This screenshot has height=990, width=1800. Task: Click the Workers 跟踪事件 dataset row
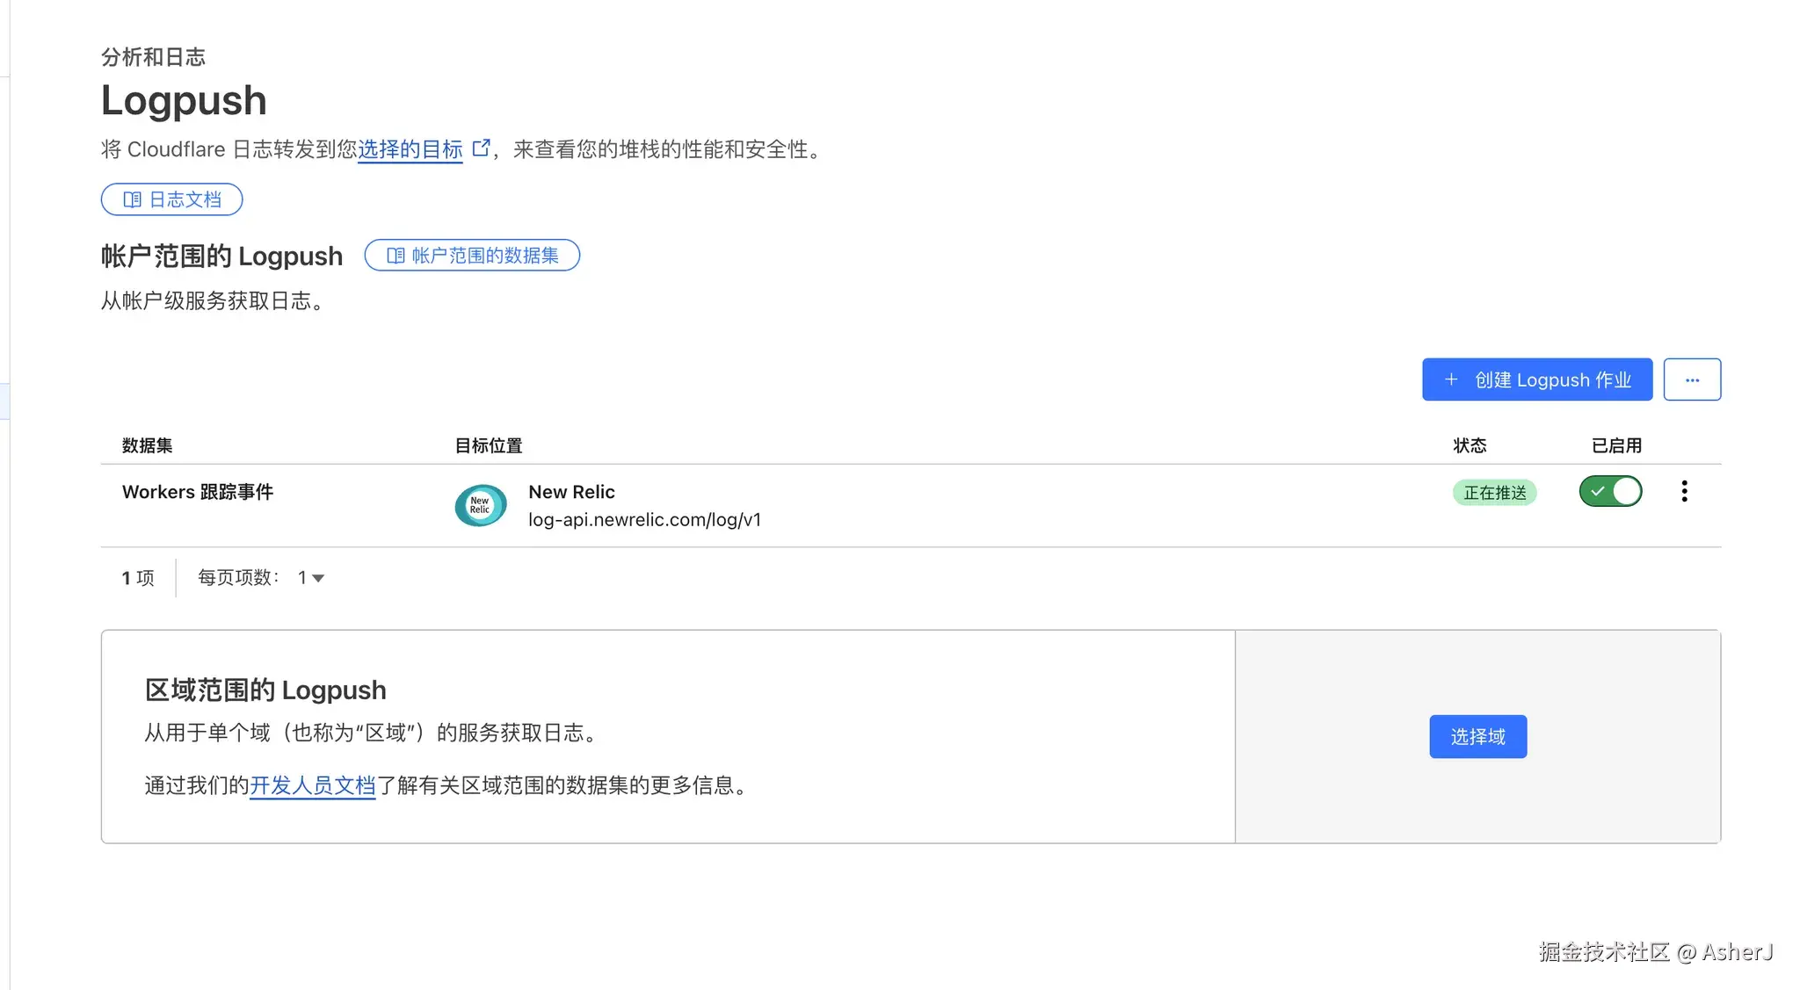(x=198, y=492)
